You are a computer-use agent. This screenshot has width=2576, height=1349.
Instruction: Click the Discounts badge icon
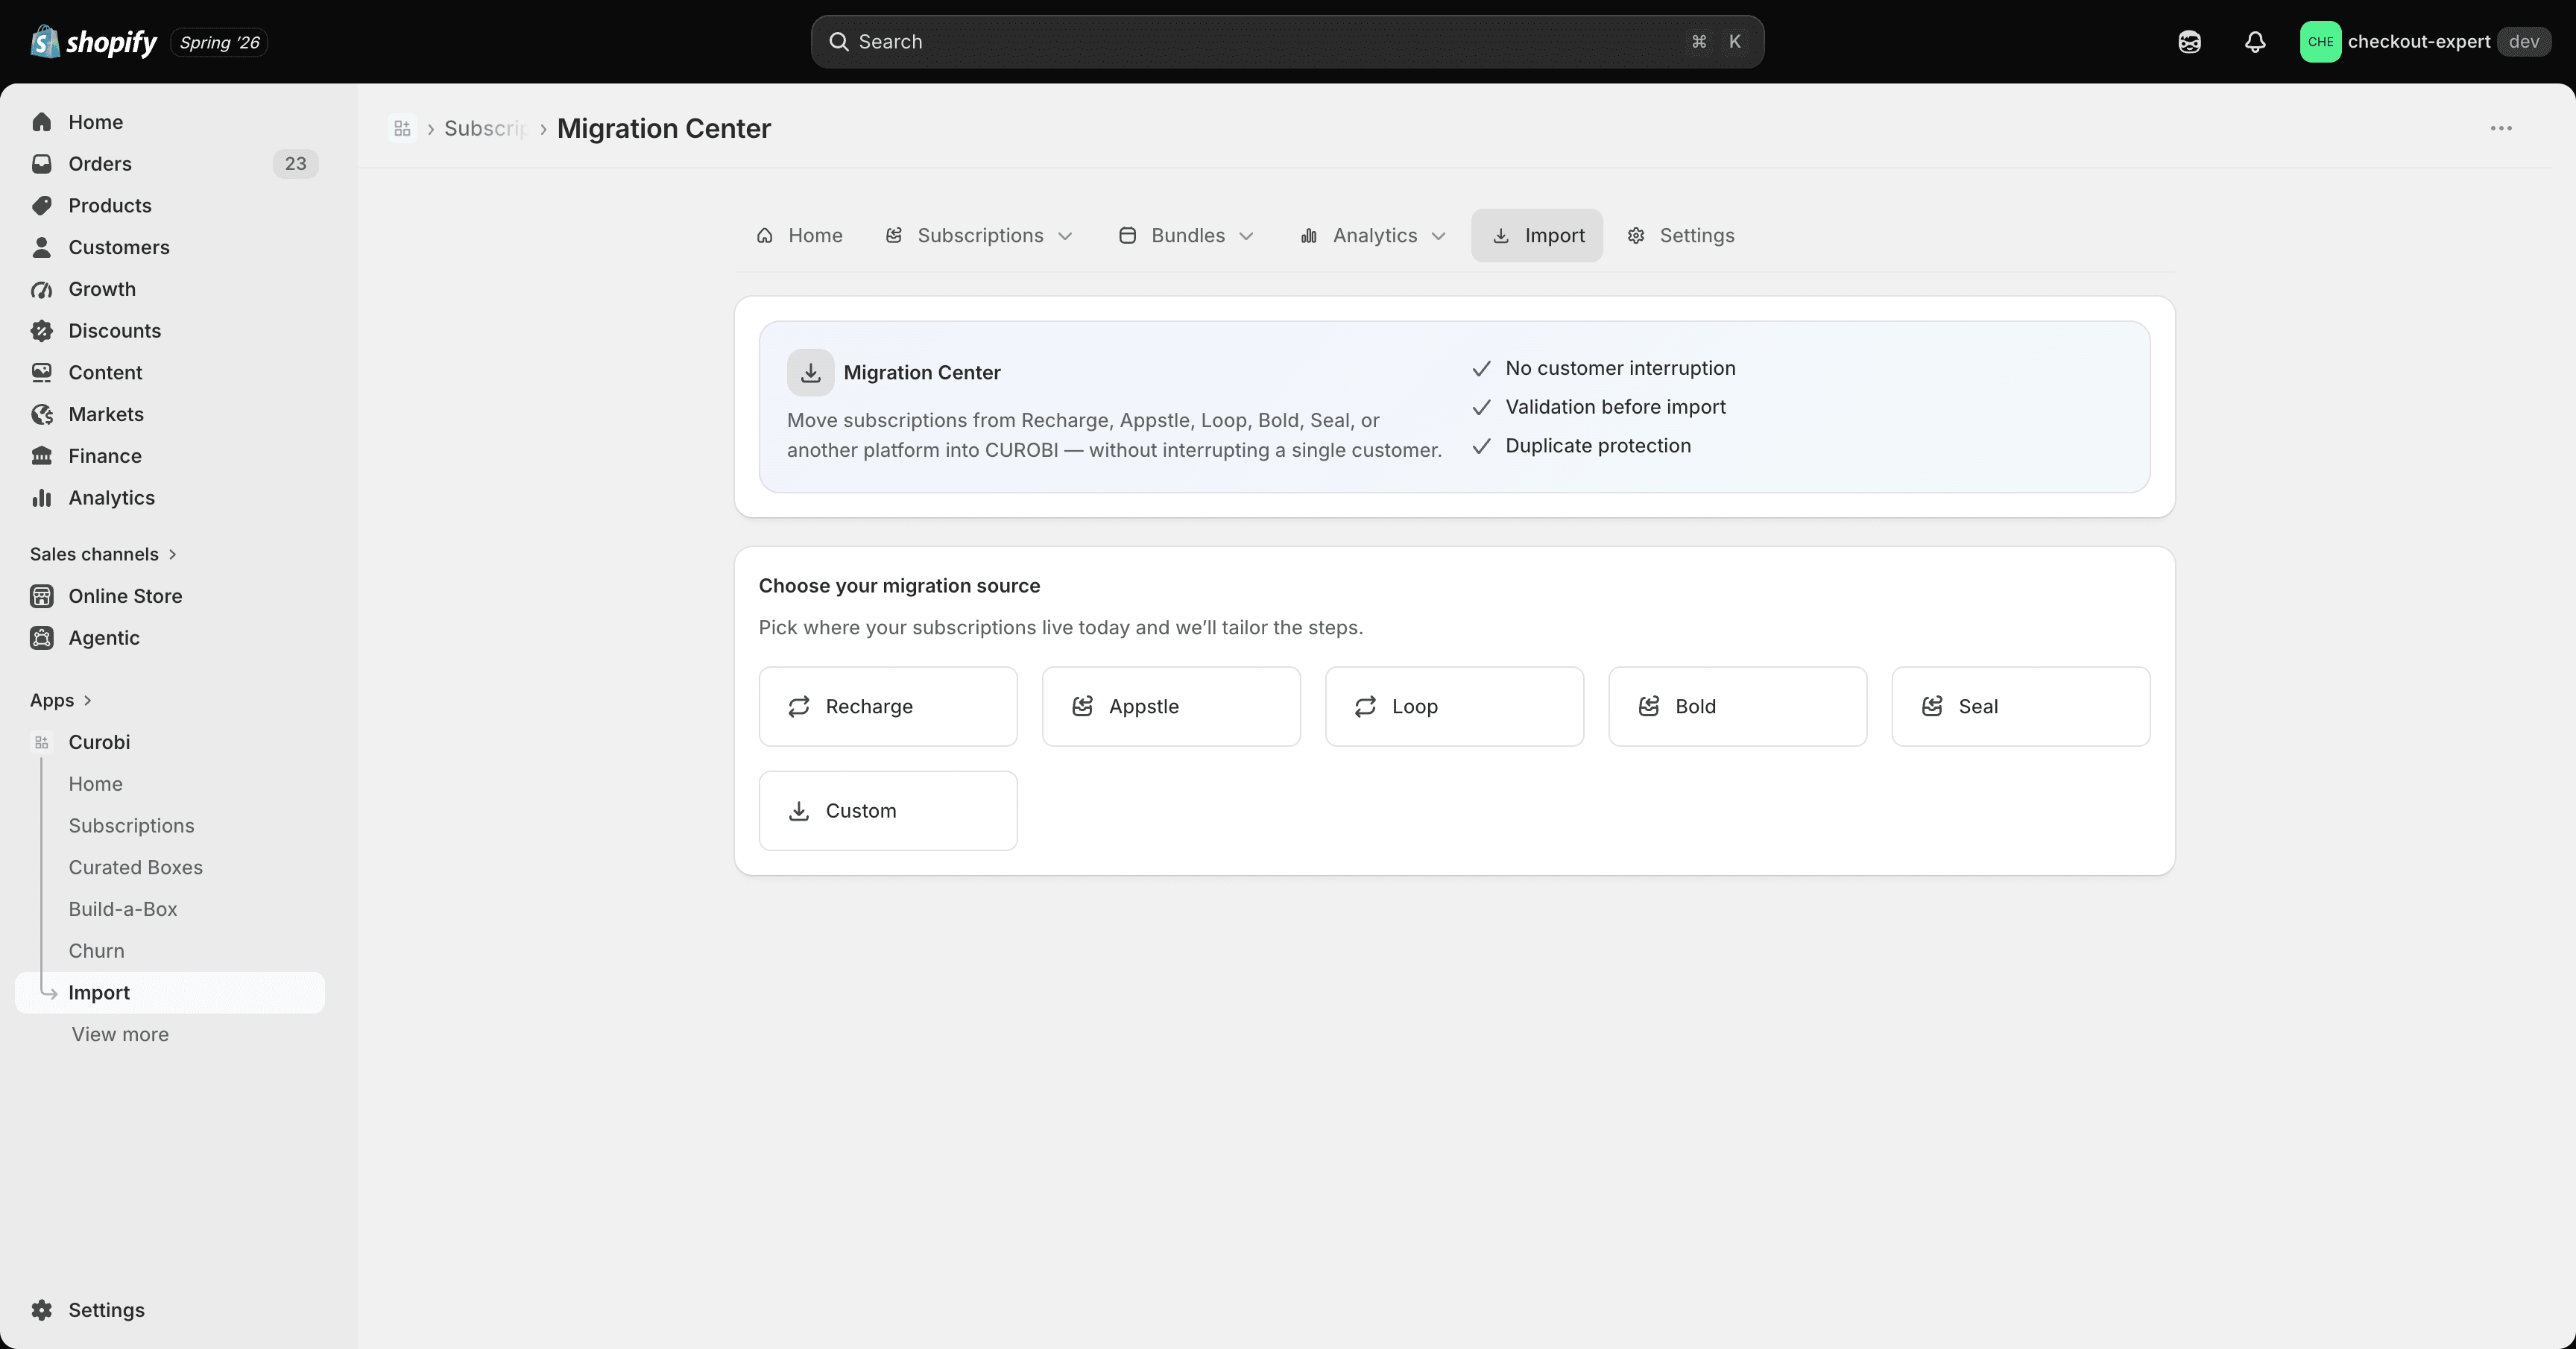click(x=42, y=331)
